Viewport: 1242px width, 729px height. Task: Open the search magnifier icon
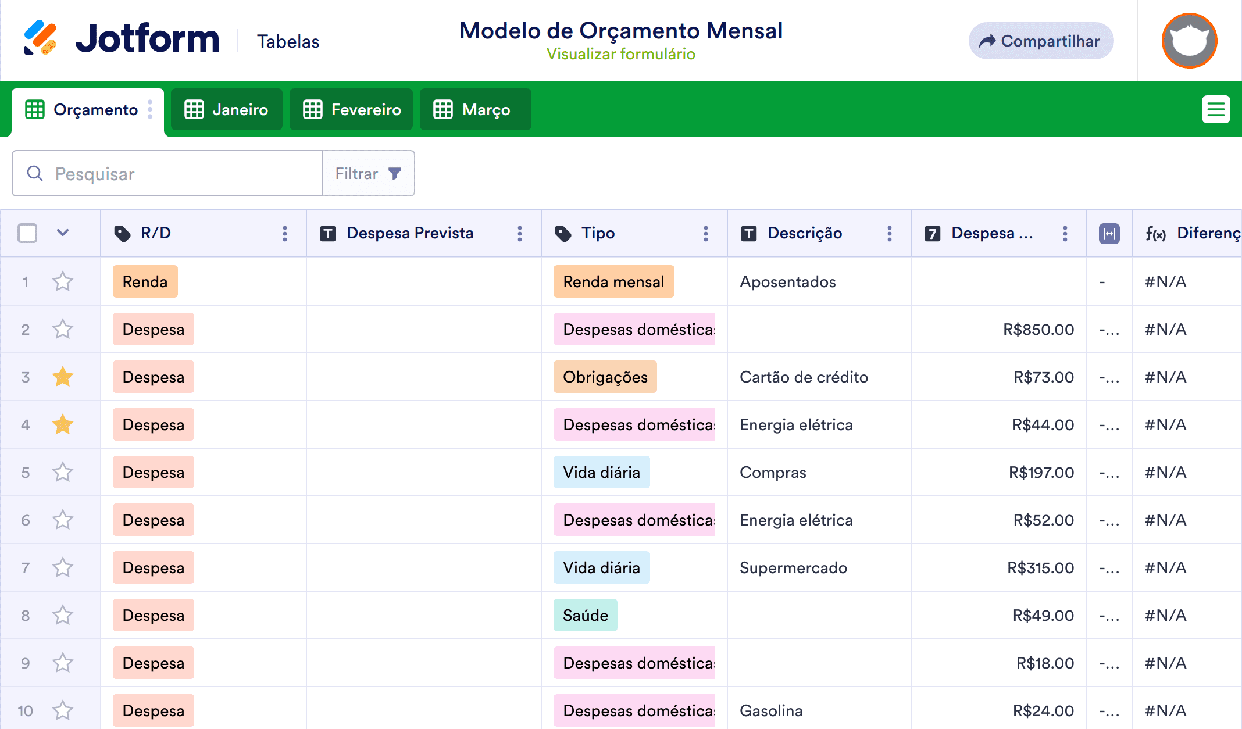click(35, 173)
